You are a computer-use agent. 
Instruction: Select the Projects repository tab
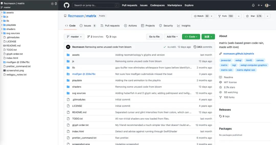pos(148,26)
